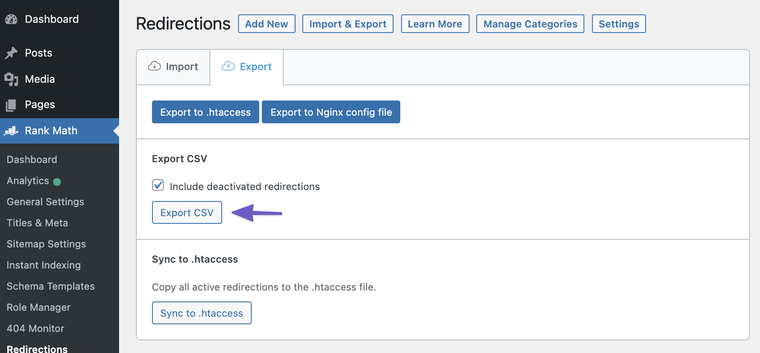Image resolution: width=760 pixels, height=353 pixels.
Task: Open Instant Indexing submenu
Action: pos(44,265)
